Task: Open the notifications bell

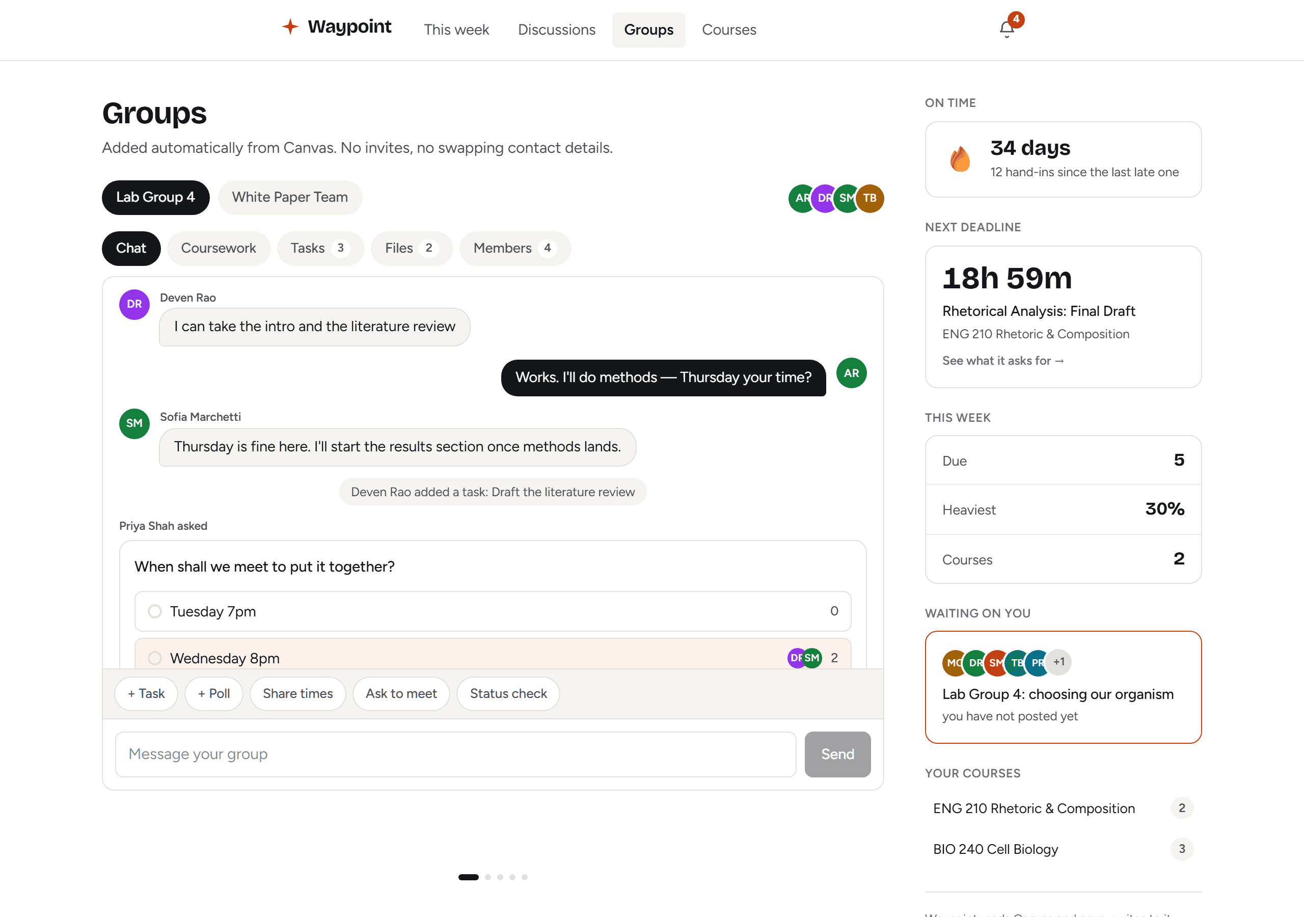Action: (1007, 29)
